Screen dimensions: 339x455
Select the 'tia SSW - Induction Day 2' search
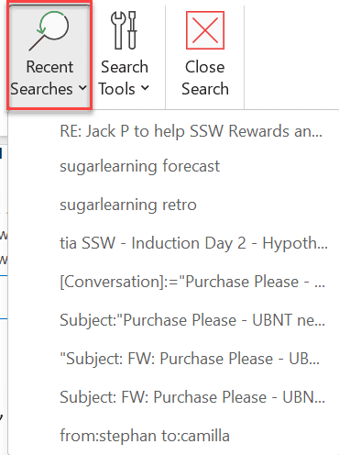coord(193,244)
